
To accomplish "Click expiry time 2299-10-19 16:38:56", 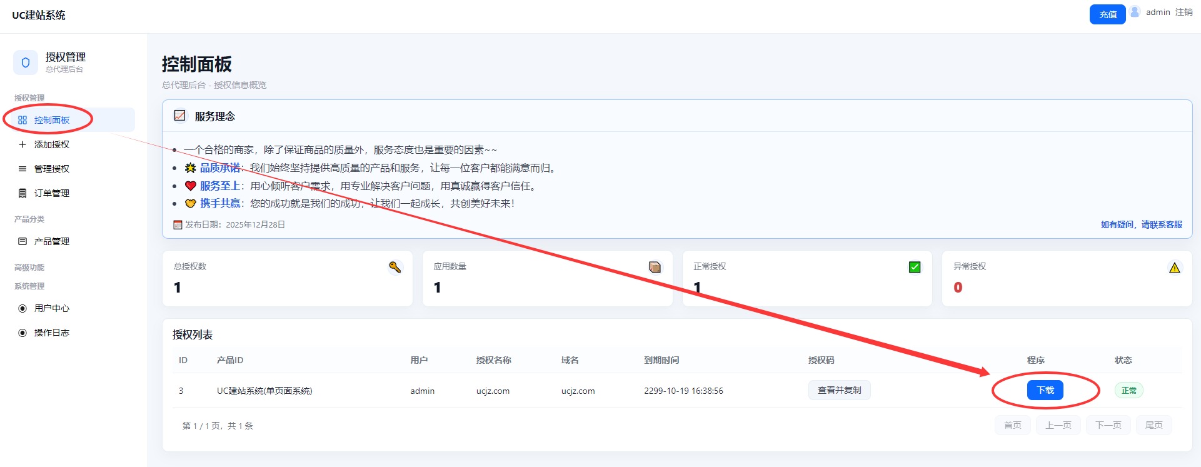I will [x=683, y=391].
